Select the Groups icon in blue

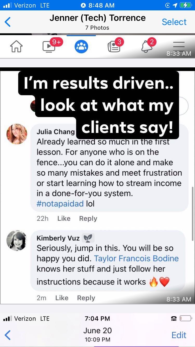(81, 47)
